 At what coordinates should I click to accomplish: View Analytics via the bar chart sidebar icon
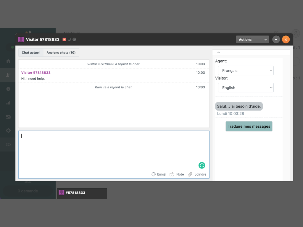tap(8, 103)
